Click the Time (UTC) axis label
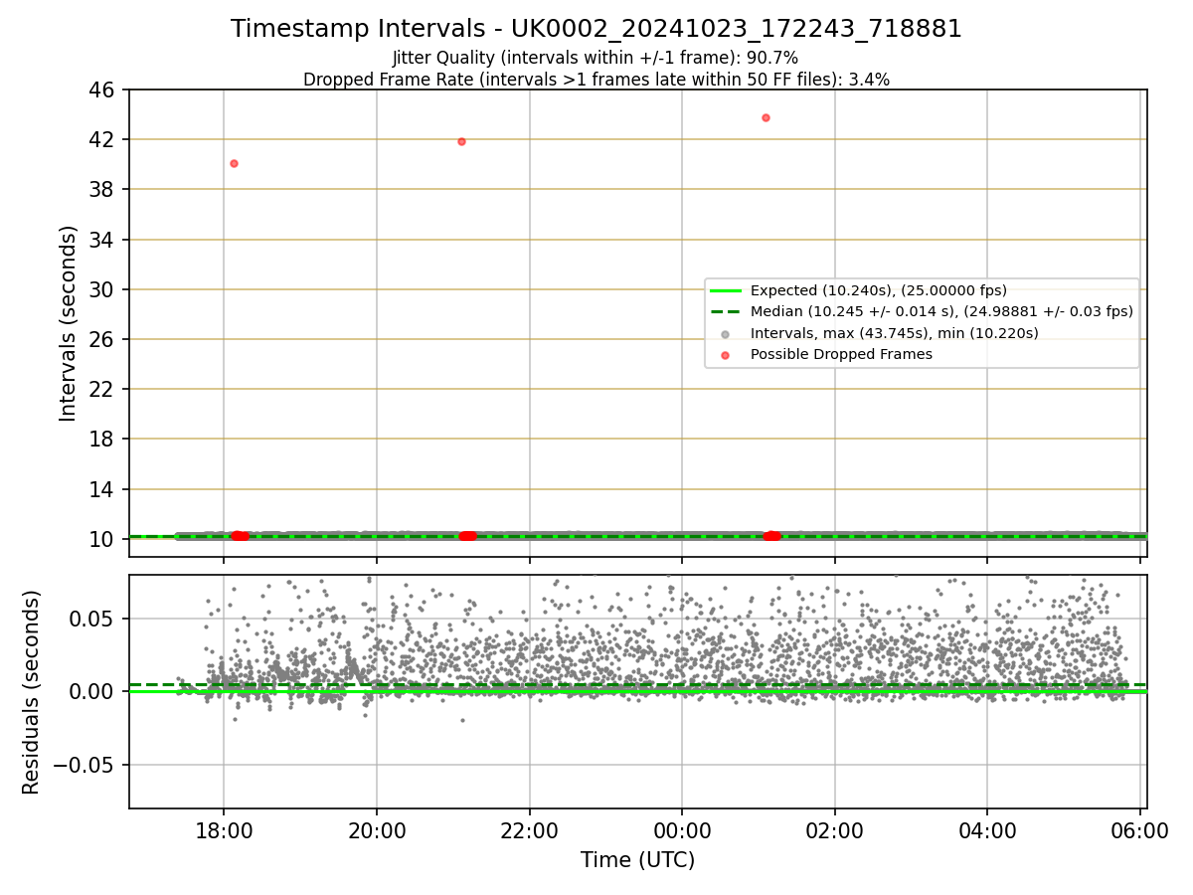Viewport: 1193px width, 895px height. (x=637, y=860)
